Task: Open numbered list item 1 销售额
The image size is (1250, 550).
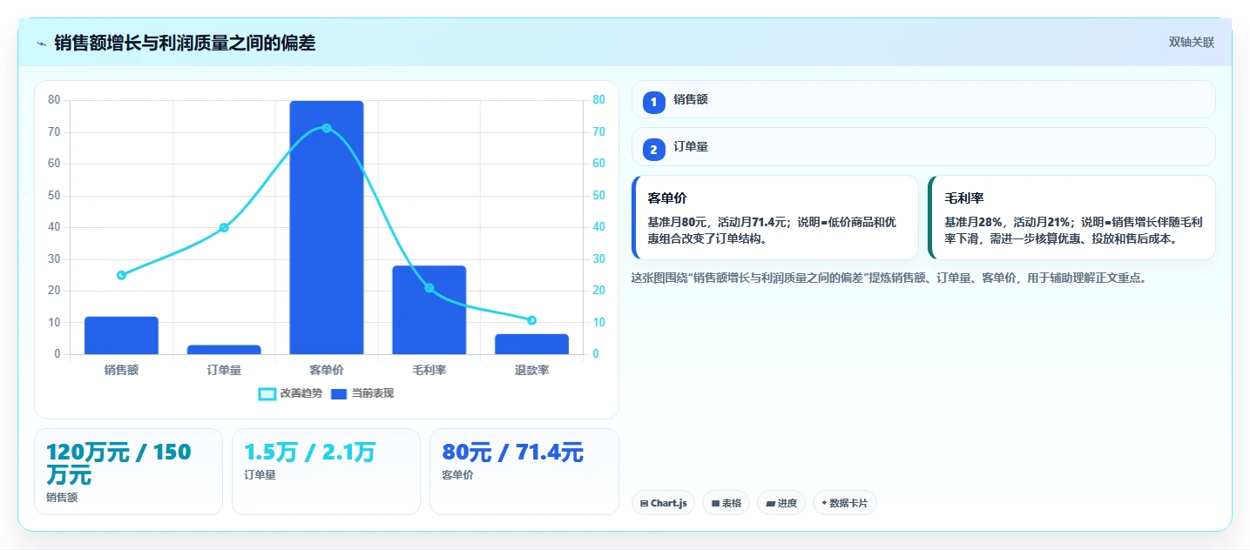Action: pos(923,99)
